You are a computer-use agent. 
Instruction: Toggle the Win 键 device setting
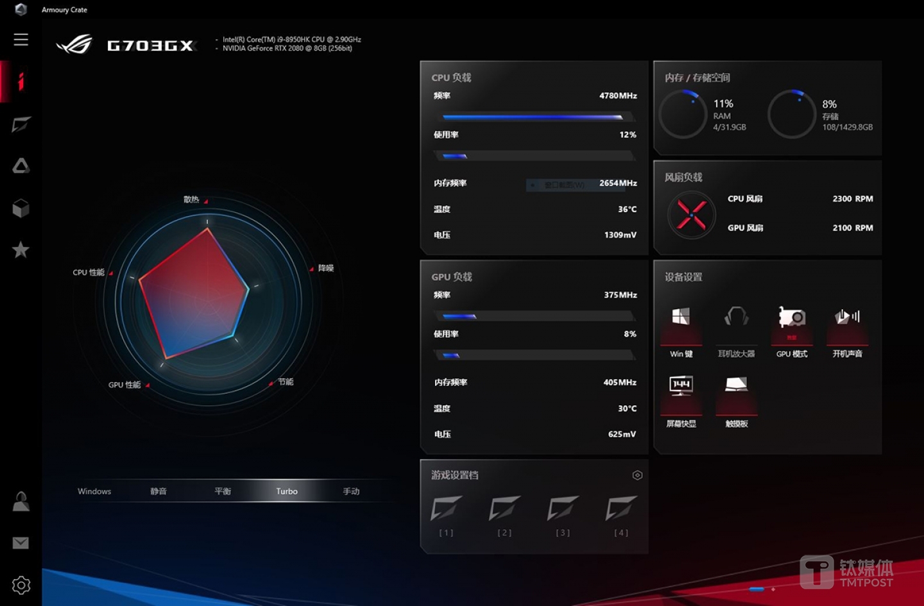681,327
